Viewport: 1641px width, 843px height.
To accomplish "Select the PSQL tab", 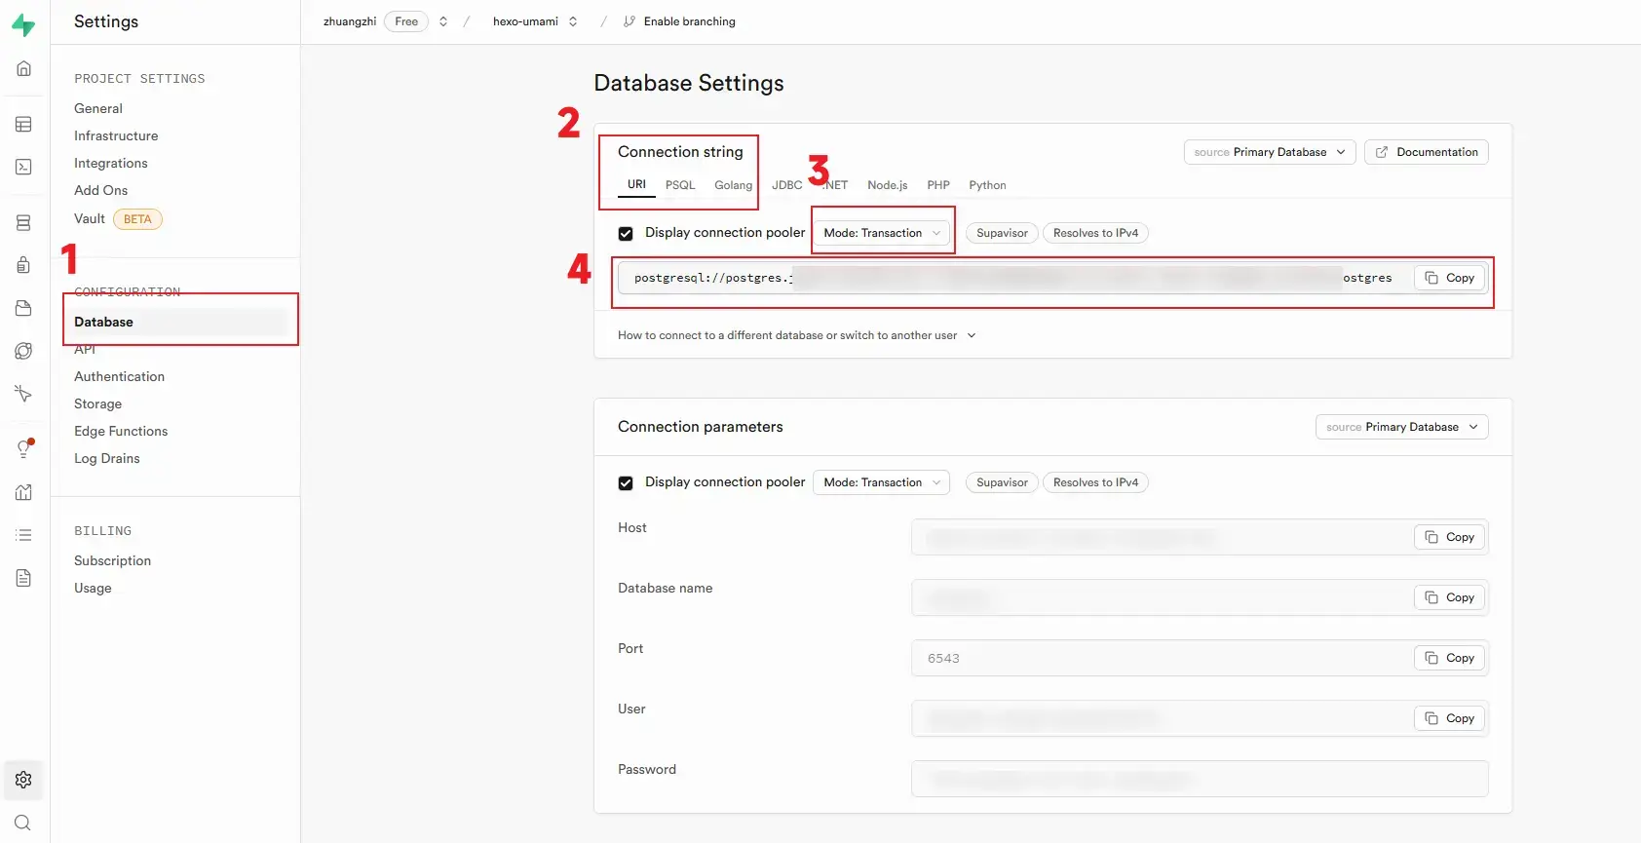I will [x=680, y=185].
